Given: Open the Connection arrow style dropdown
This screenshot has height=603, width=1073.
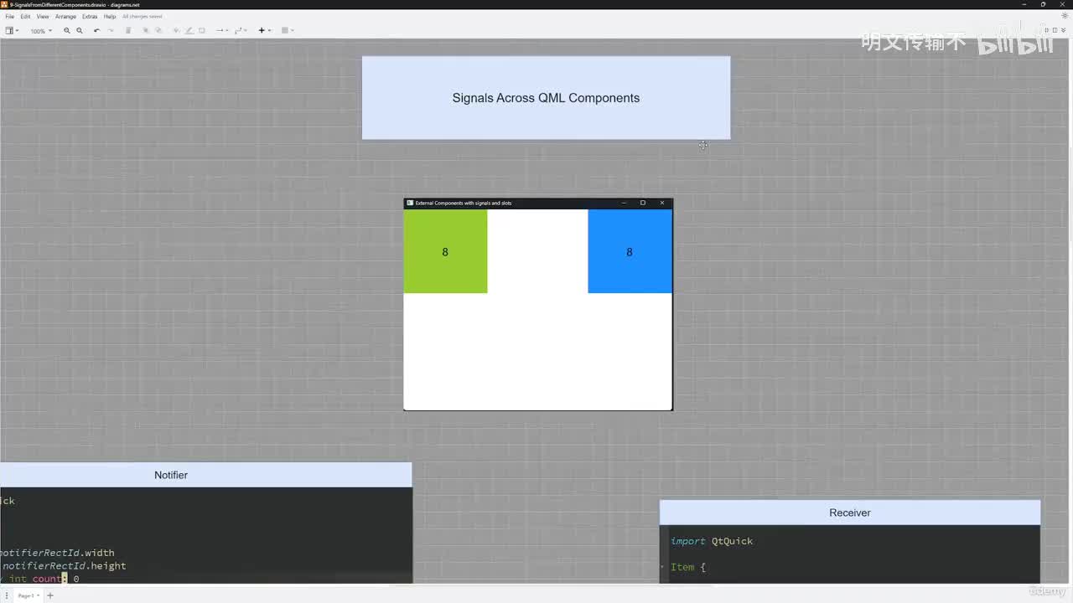Looking at the screenshot, I should 222,31.
